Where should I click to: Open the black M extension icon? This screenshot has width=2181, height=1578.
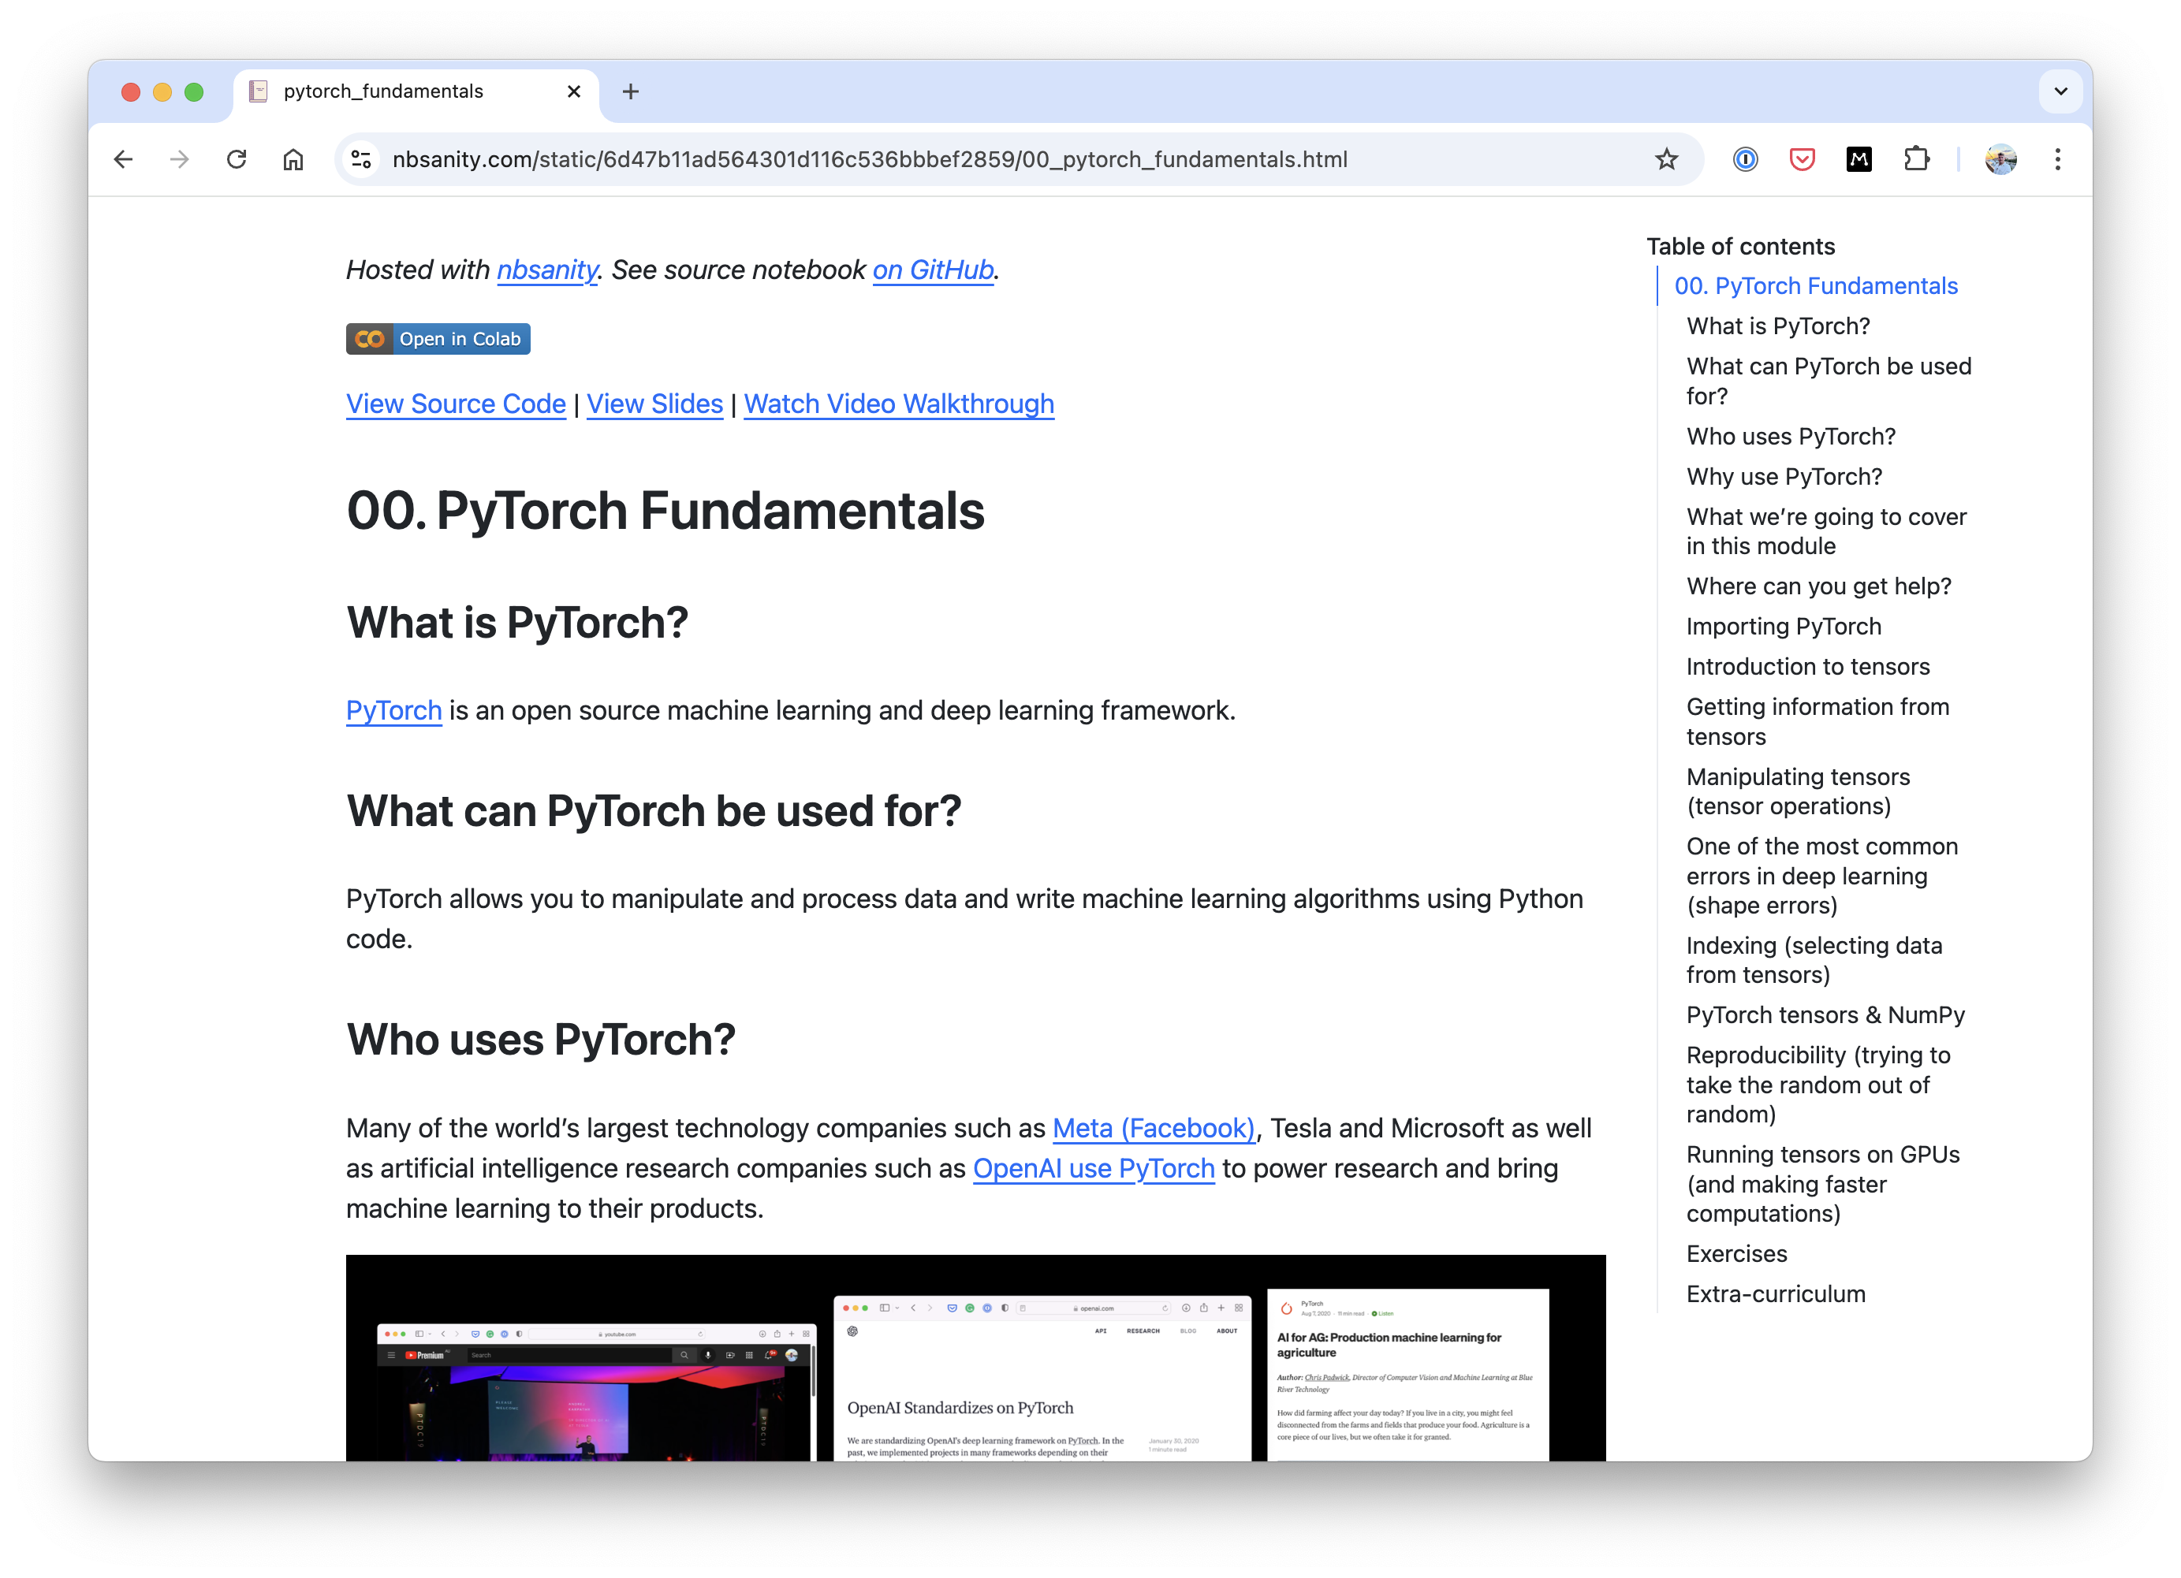pos(1859,159)
